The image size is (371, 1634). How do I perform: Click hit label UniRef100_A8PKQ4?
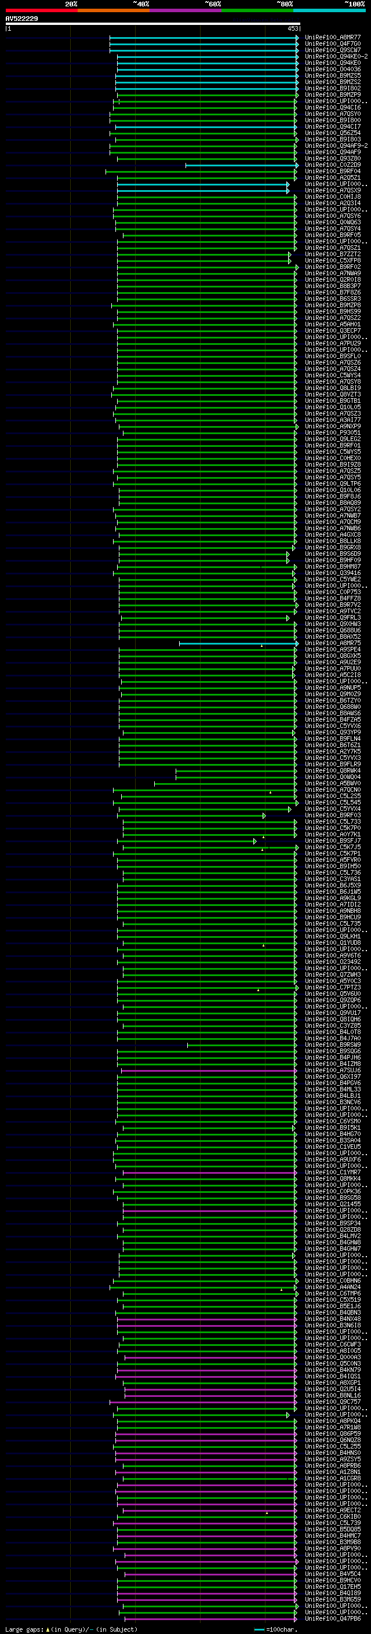pyautogui.click(x=333, y=1421)
